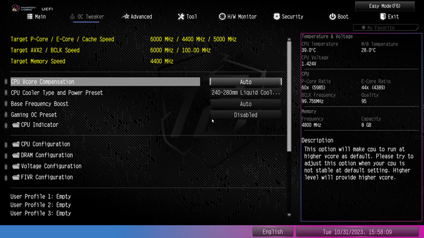Click the OC Tweaker flame icon
This screenshot has width=424, height=238.
72,16
